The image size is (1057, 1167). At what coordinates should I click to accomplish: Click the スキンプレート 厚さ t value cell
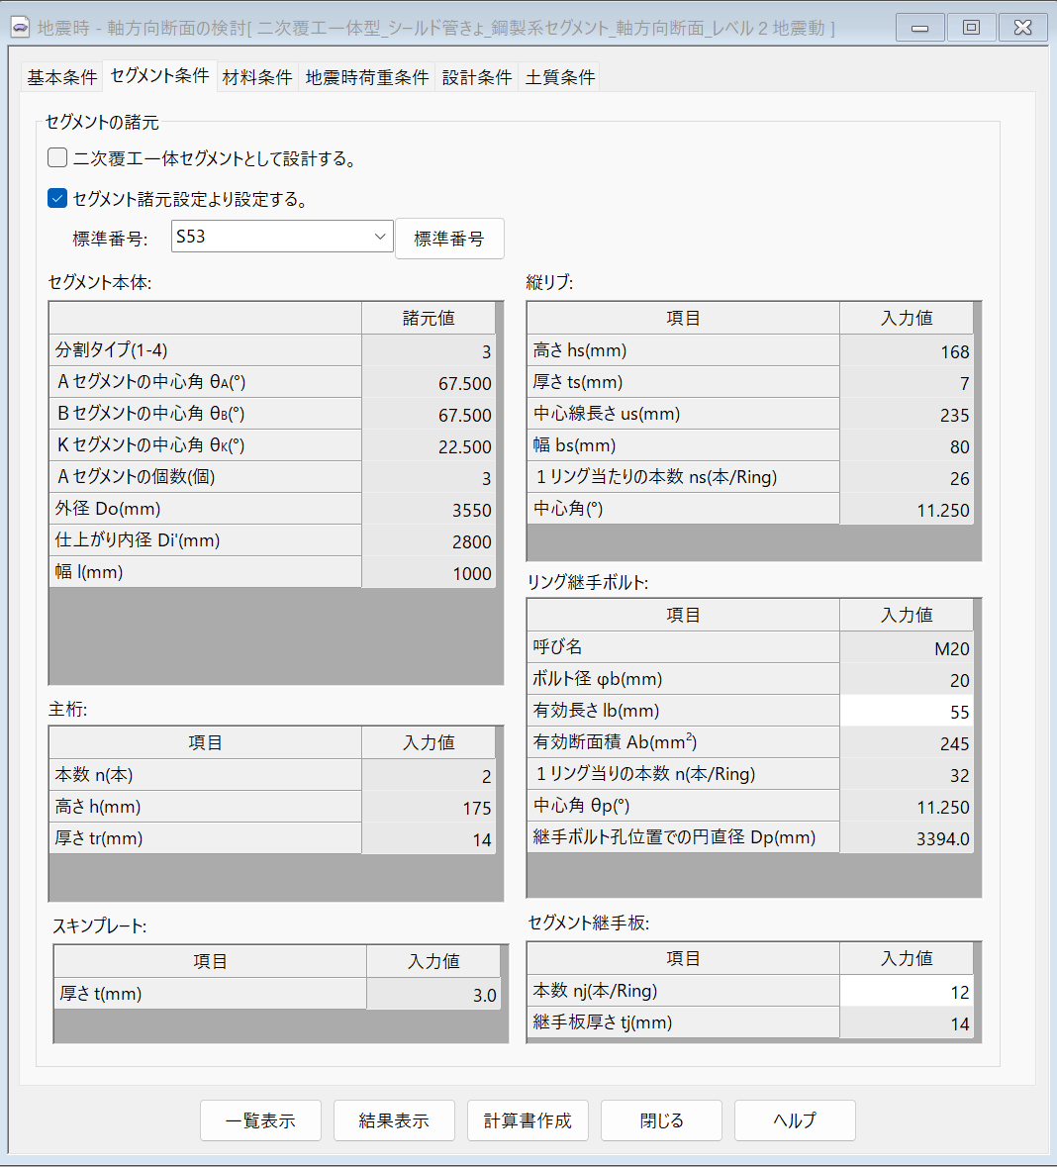433,995
